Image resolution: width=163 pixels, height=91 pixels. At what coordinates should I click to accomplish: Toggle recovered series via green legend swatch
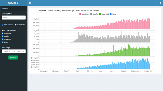pos(100,14)
